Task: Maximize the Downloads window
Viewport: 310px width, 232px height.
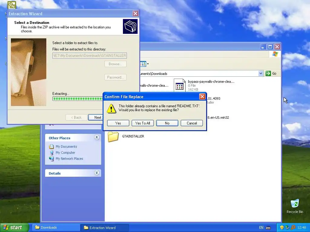Action: 270,47
